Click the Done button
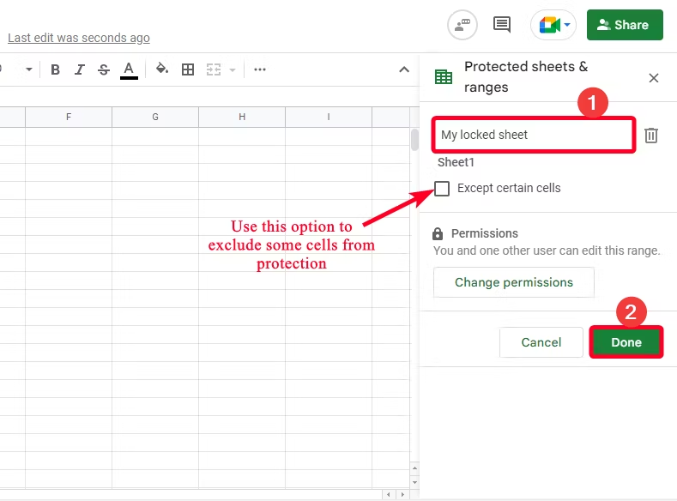The height and width of the screenshot is (501, 677). pyautogui.click(x=626, y=342)
